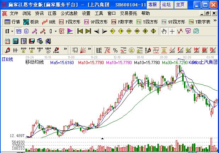Jump to first record arrow button

[80, 32]
